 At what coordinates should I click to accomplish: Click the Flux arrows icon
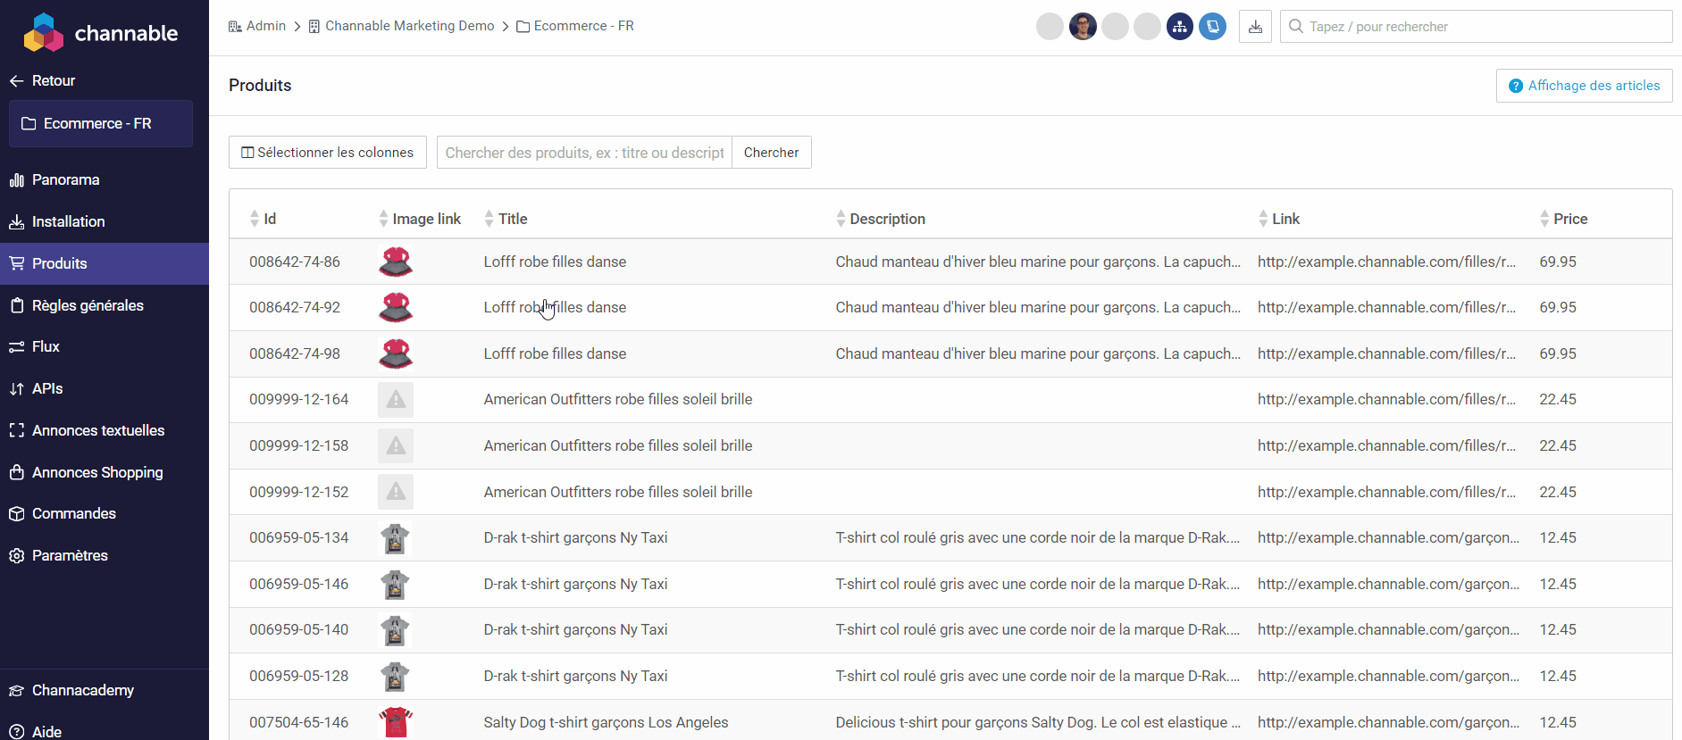[16, 346]
